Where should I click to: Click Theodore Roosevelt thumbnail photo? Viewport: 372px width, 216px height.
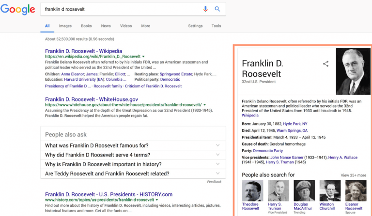point(252,191)
